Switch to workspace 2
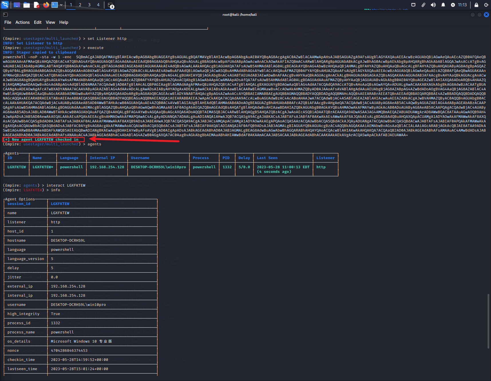The width and height of the screenshot is (491, 381). pos(80,5)
